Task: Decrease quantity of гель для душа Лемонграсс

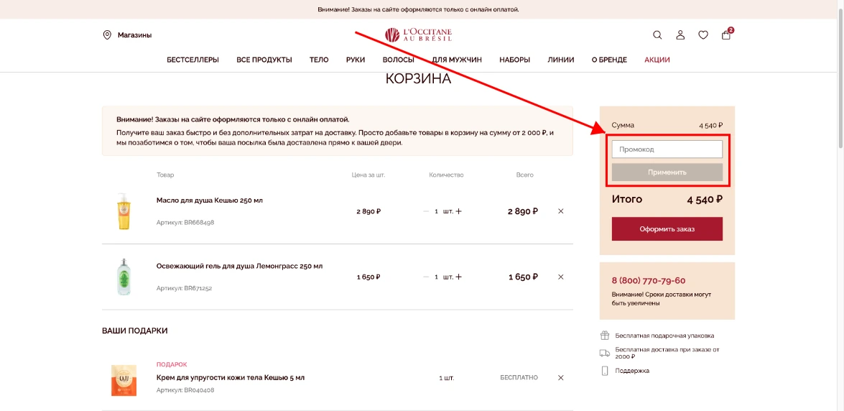Action: pos(426,277)
